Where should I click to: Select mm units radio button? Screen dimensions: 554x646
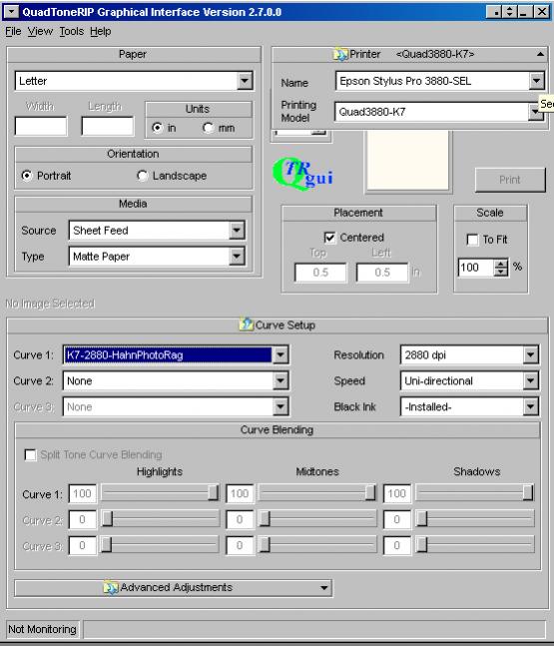coord(208,128)
